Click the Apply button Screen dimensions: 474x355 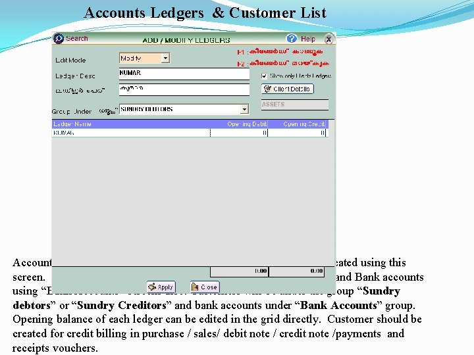coord(161,287)
